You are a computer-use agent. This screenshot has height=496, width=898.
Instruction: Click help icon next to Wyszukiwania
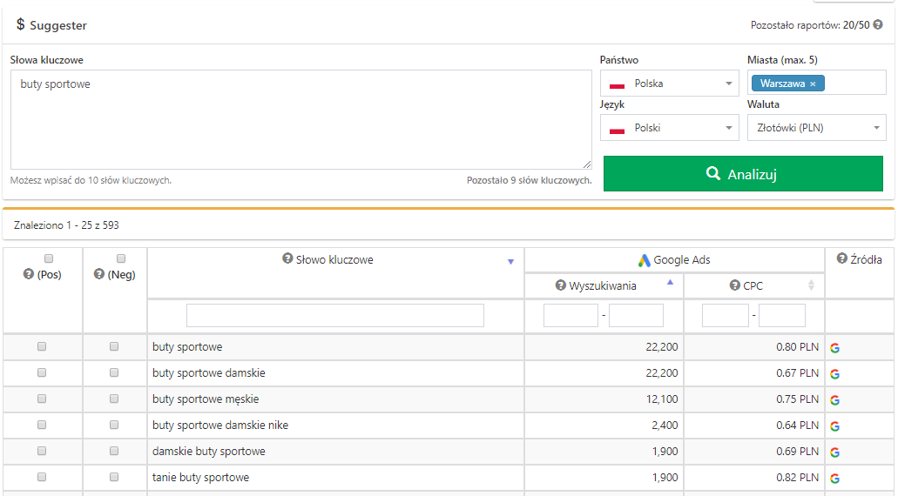[561, 285]
